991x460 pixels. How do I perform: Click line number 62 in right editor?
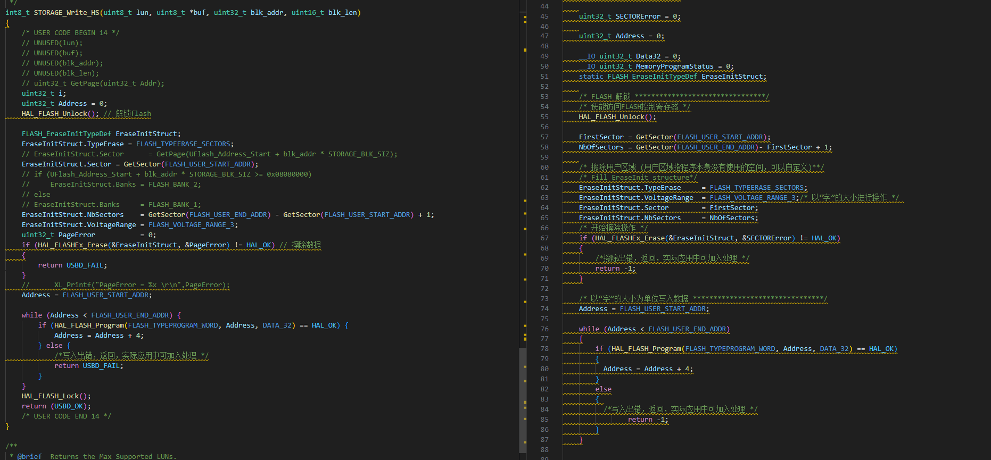(x=544, y=188)
